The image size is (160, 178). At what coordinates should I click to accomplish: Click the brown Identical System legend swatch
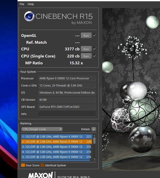pyautogui.click(x=42, y=165)
